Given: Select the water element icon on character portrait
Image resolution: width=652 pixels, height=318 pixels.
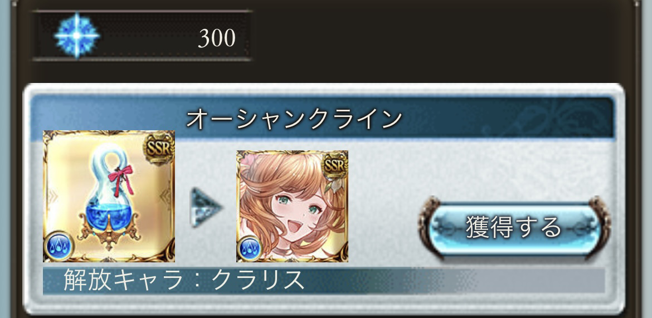Looking at the screenshot, I should click(x=250, y=250).
